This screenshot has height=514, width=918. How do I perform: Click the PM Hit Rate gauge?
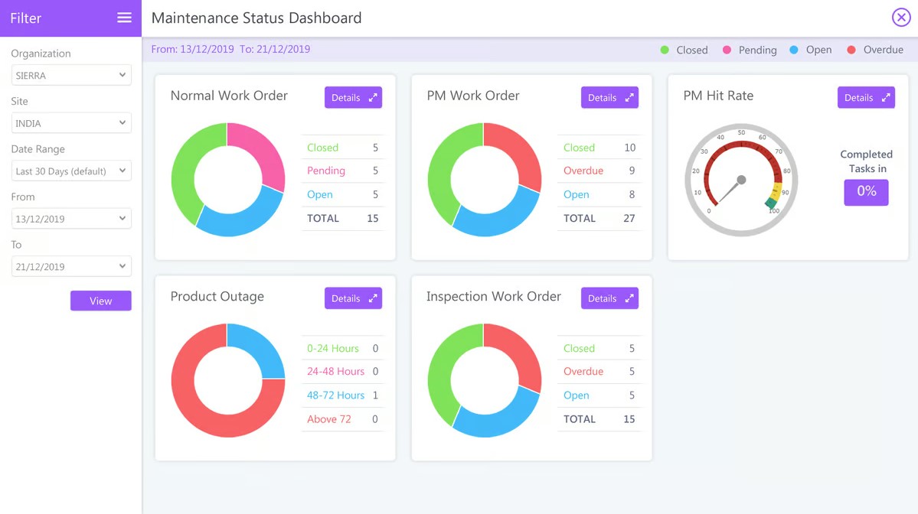pos(740,180)
